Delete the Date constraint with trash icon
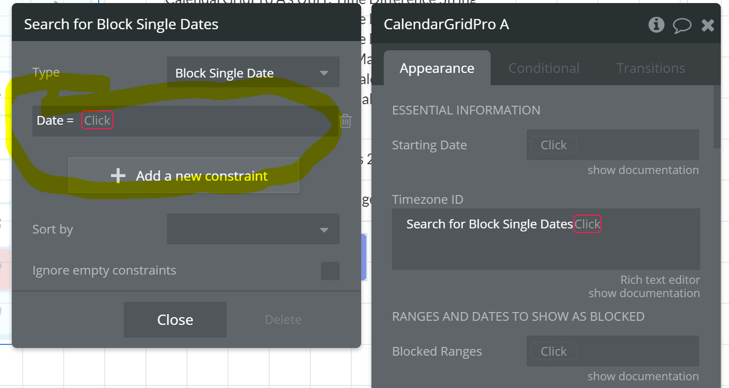Image resolution: width=729 pixels, height=388 pixels. click(x=346, y=121)
